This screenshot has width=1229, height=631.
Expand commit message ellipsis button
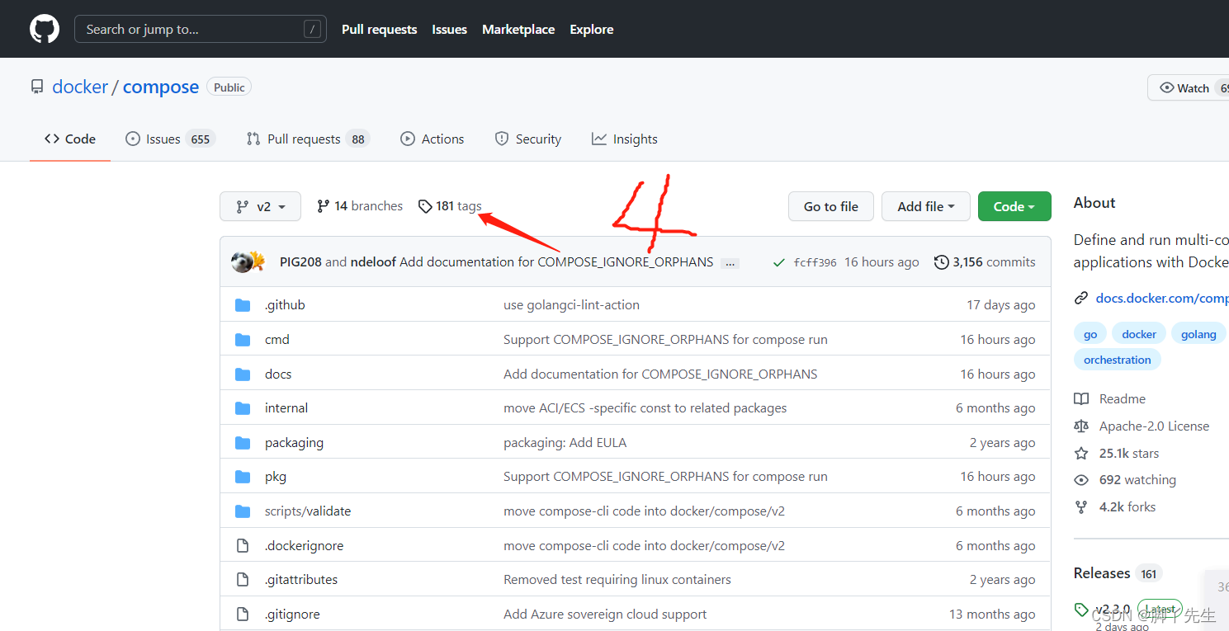pyautogui.click(x=730, y=263)
